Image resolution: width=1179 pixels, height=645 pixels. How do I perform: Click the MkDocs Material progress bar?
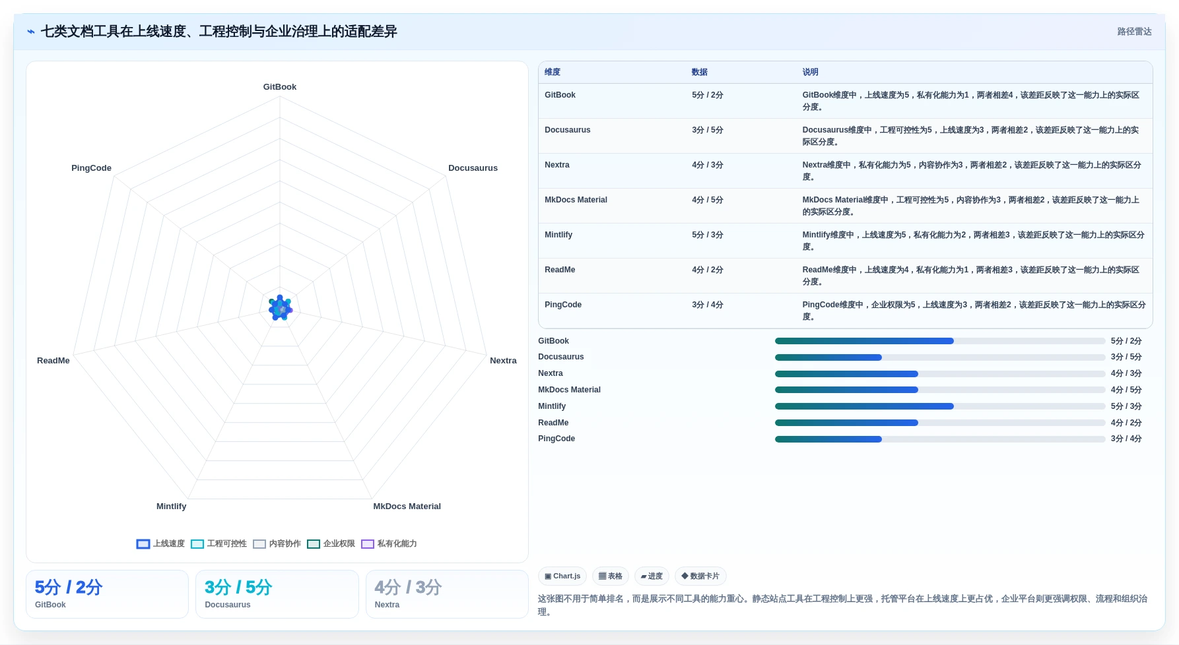coord(940,390)
